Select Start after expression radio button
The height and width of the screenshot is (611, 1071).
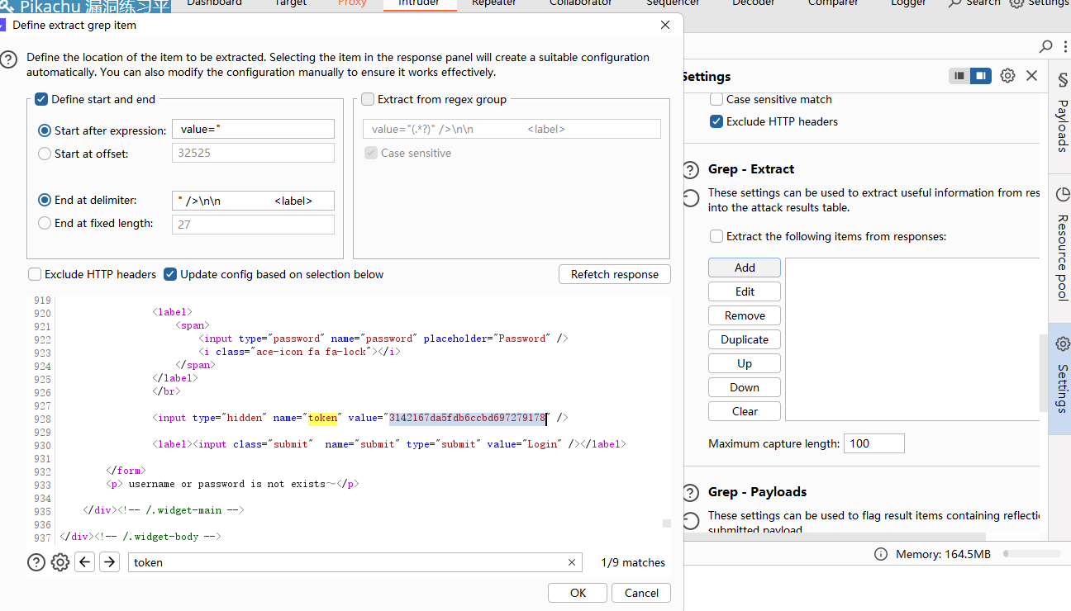(x=45, y=130)
